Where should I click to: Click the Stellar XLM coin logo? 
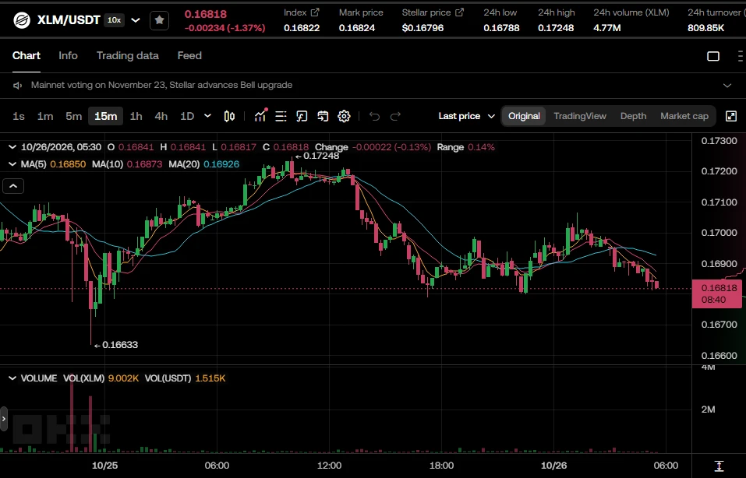click(x=22, y=20)
